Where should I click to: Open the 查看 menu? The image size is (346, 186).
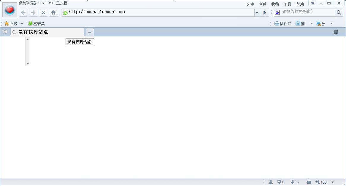pos(263,4)
